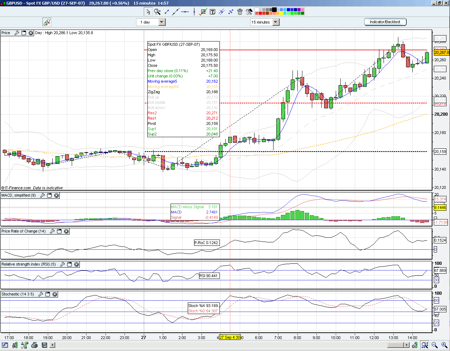
Task: Pick the yellow color swatch
Action: (282, 13)
